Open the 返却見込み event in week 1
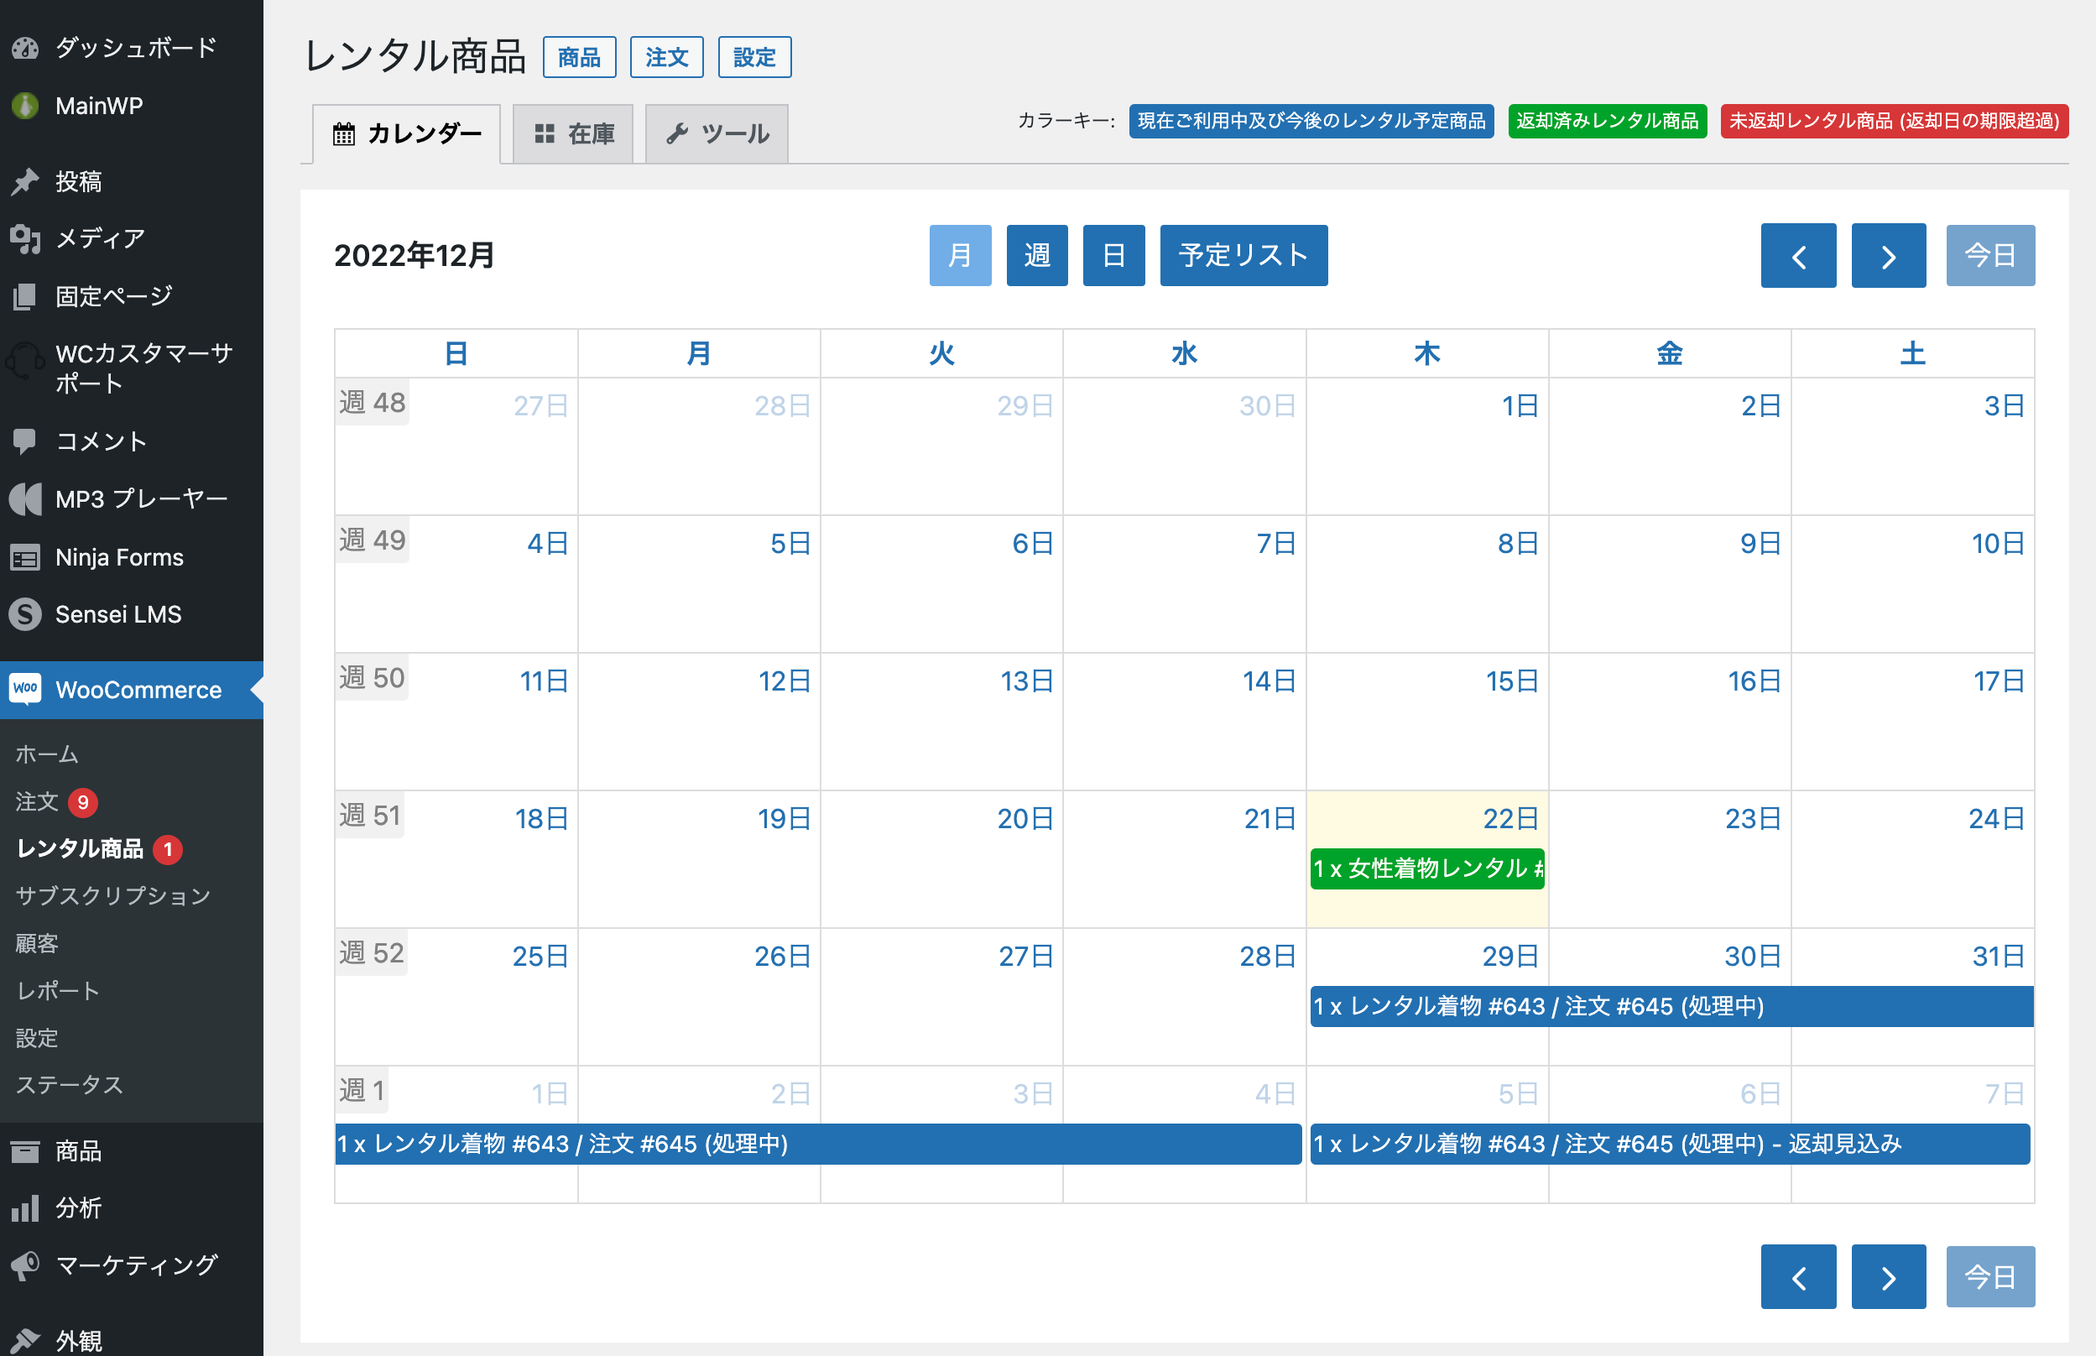 [x=1670, y=1144]
